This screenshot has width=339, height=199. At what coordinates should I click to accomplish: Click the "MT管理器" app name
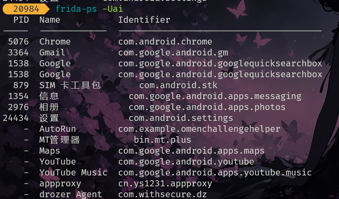click(60, 140)
